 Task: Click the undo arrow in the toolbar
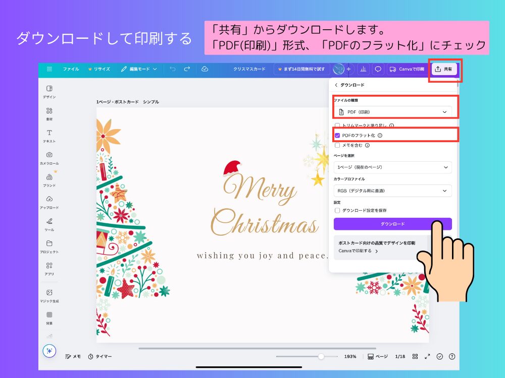point(172,69)
